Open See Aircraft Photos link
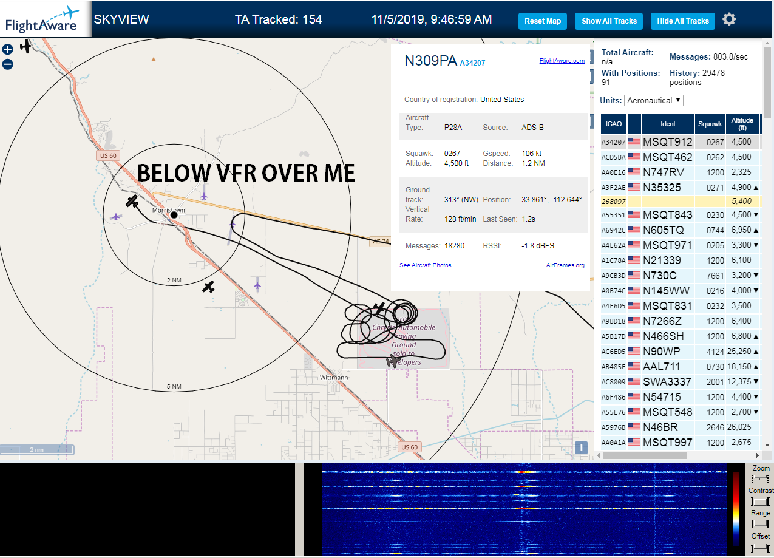This screenshot has height=558, width=774. 425,265
